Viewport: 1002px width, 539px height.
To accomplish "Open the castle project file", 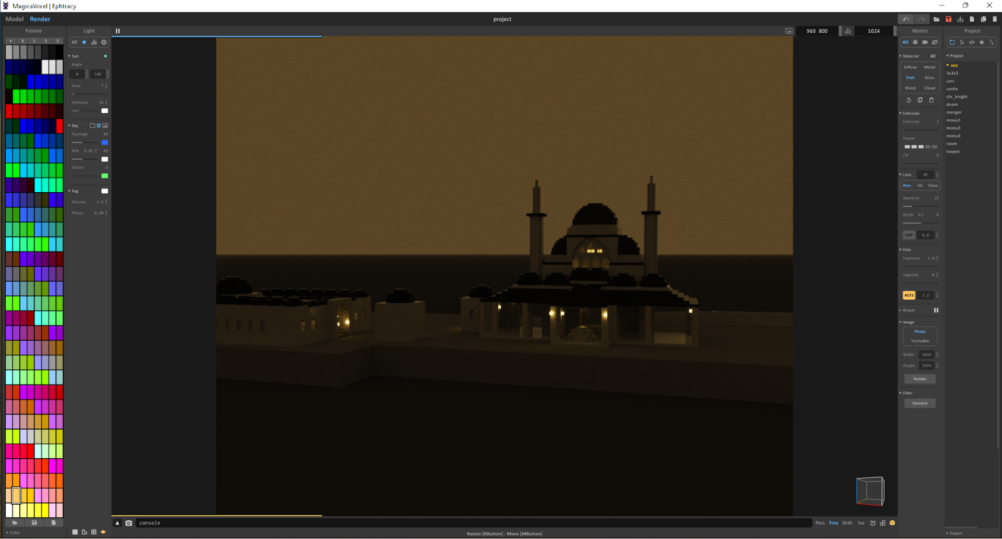I will click(x=952, y=89).
